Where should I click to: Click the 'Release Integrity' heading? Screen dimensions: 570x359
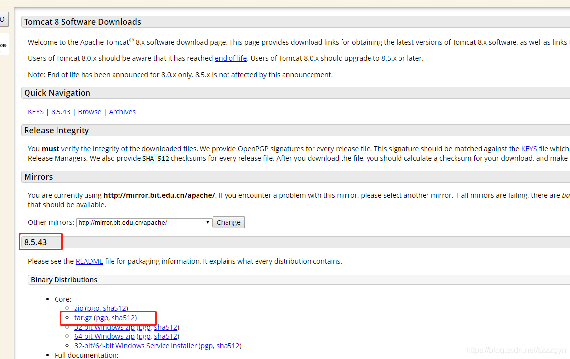point(57,131)
